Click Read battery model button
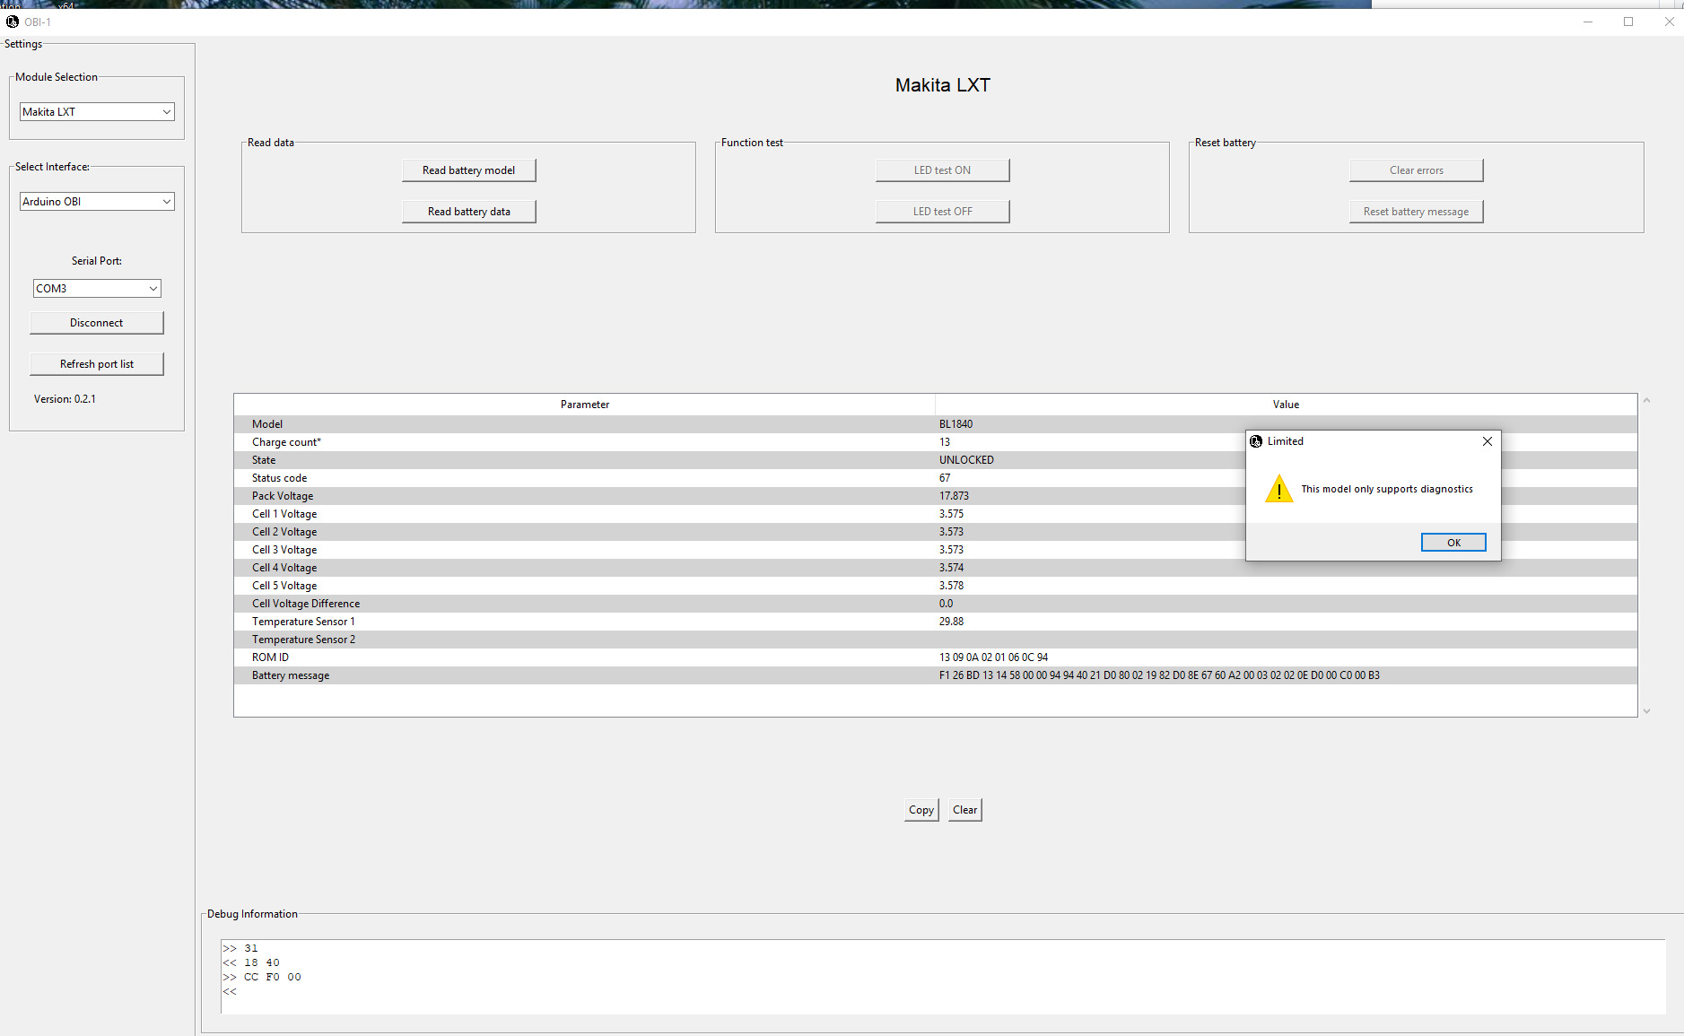 point(468,170)
